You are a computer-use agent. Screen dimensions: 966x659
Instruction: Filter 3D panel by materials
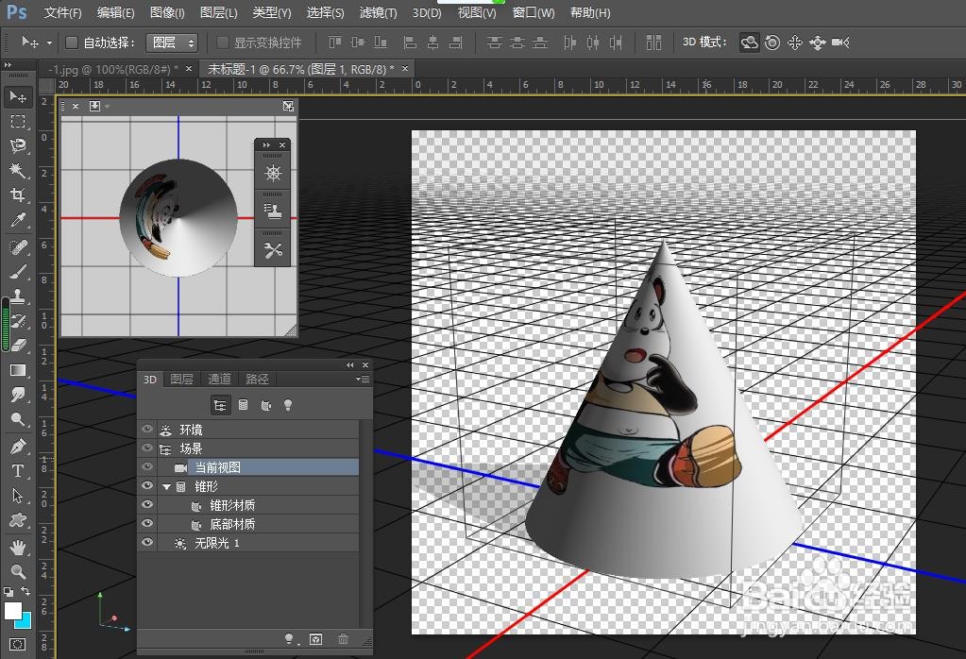coord(265,405)
